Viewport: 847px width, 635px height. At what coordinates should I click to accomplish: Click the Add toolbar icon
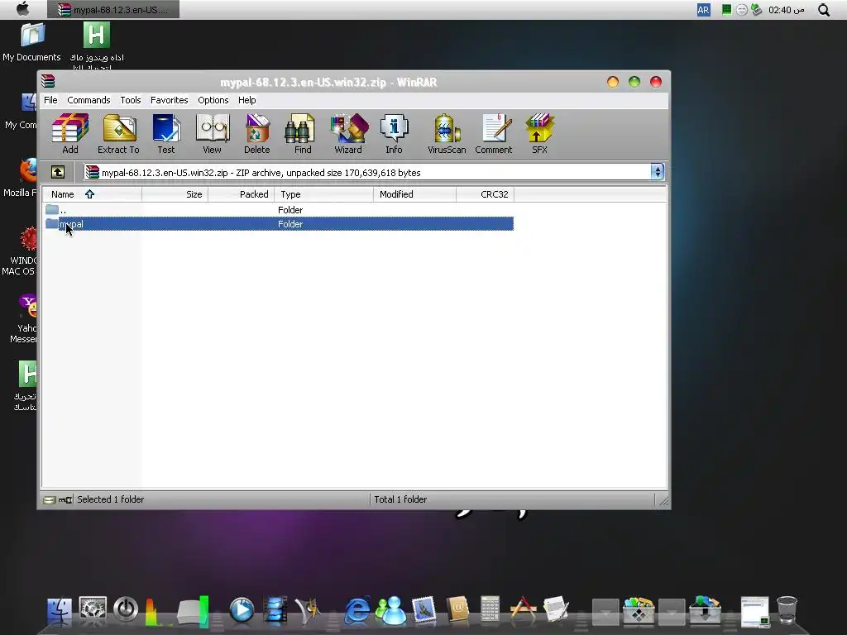tap(70, 134)
